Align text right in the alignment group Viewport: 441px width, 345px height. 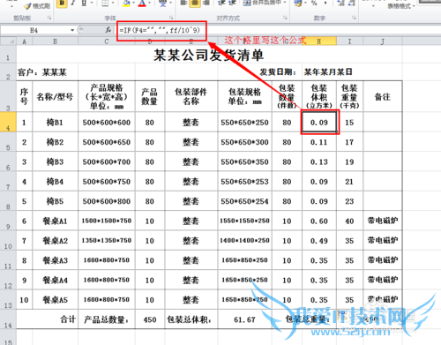[206, 3]
